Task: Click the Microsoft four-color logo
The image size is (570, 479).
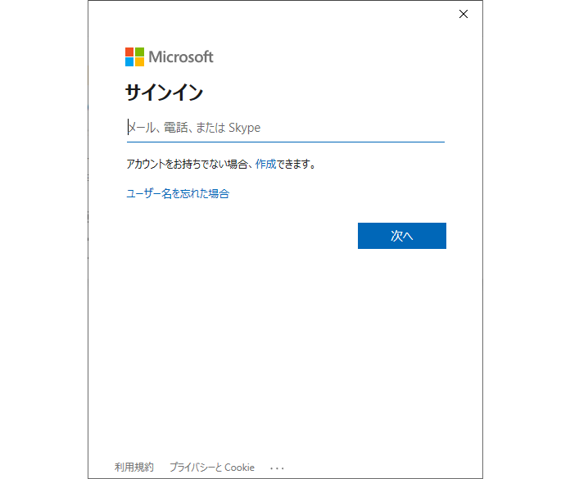Action: 134,56
